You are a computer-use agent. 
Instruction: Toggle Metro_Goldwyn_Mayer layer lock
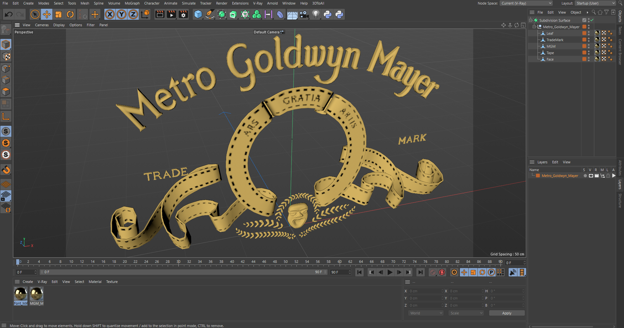(608, 176)
